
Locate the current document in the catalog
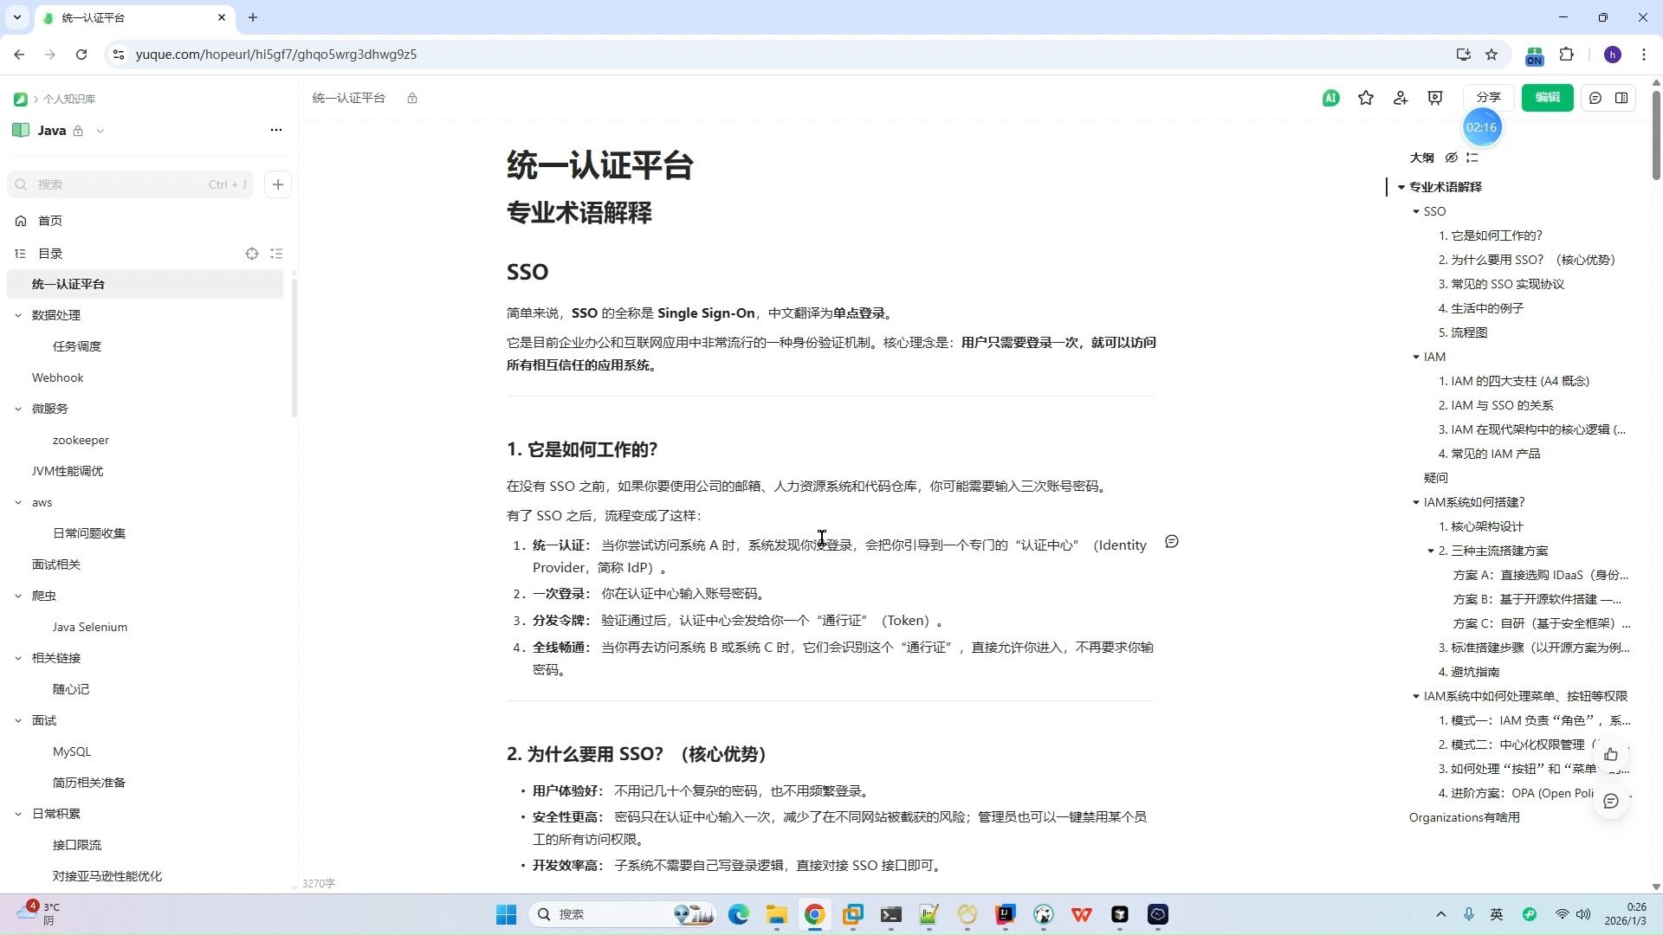(252, 254)
